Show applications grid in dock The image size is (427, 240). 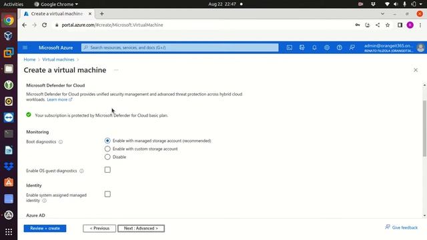pyautogui.click(x=9, y=231)
